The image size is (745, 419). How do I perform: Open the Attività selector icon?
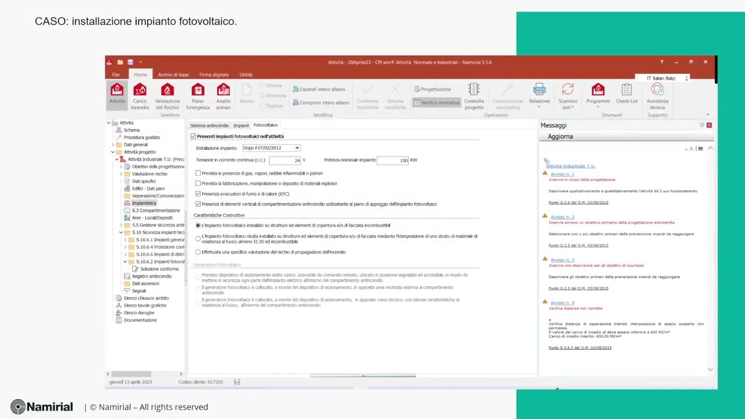(117, 95)
